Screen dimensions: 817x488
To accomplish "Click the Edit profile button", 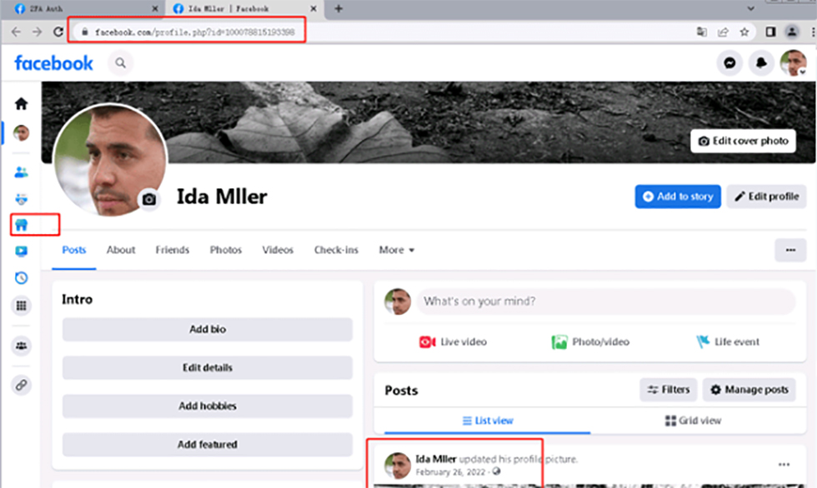I will (766, 197).
